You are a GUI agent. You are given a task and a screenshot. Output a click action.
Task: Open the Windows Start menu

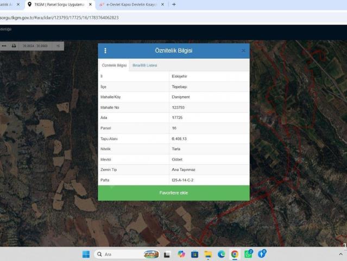pos(86,254)
